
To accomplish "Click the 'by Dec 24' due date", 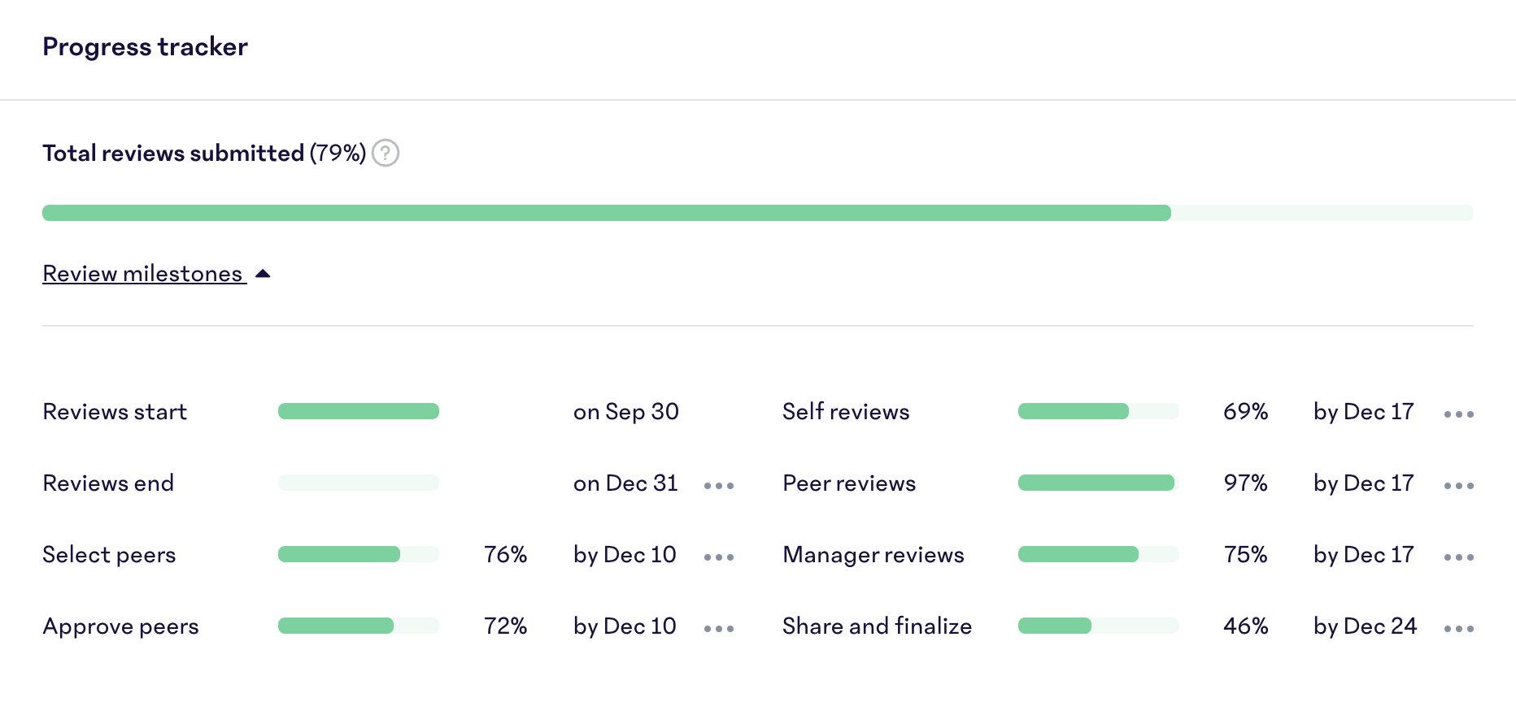I will point(1365,626).
